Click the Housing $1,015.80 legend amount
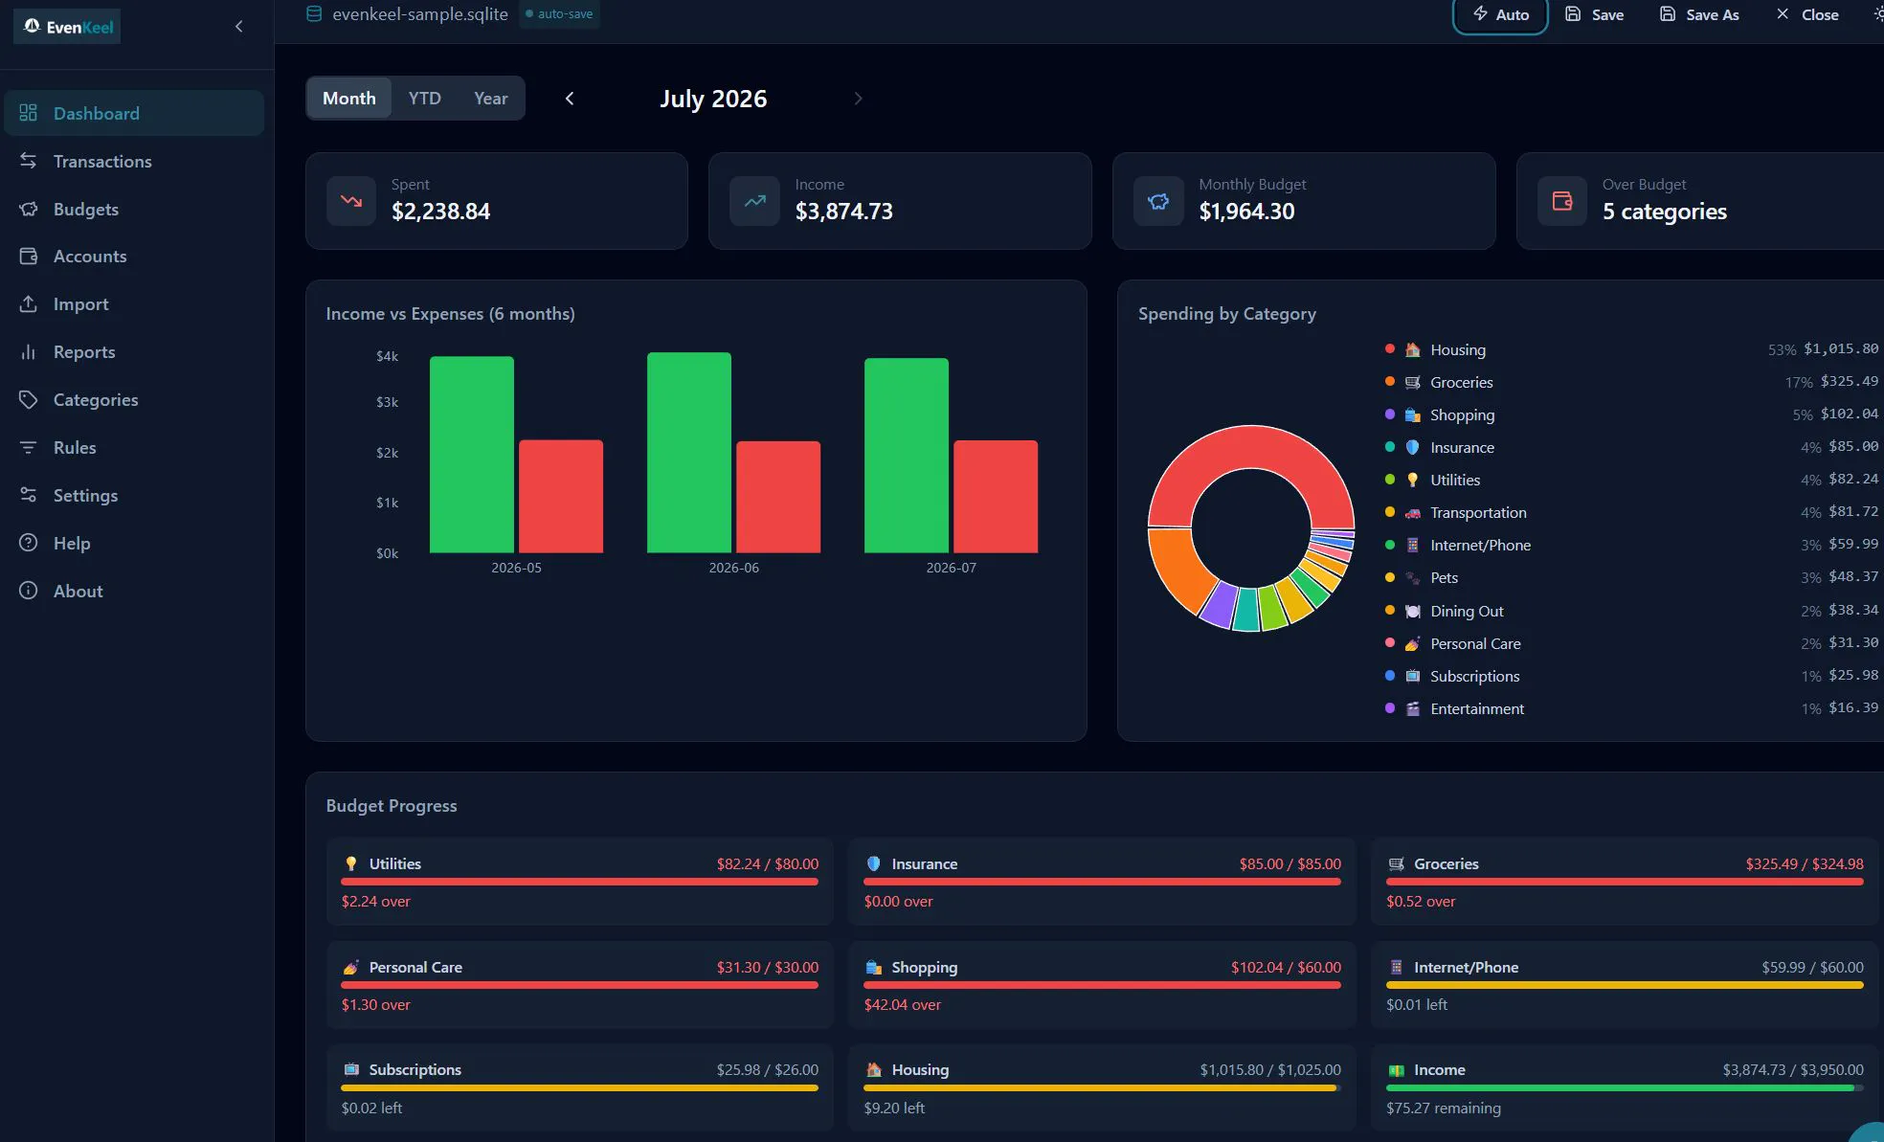Image resolution: width=1884 pixels, height=1142 pixels. (x=1841, y=348)
